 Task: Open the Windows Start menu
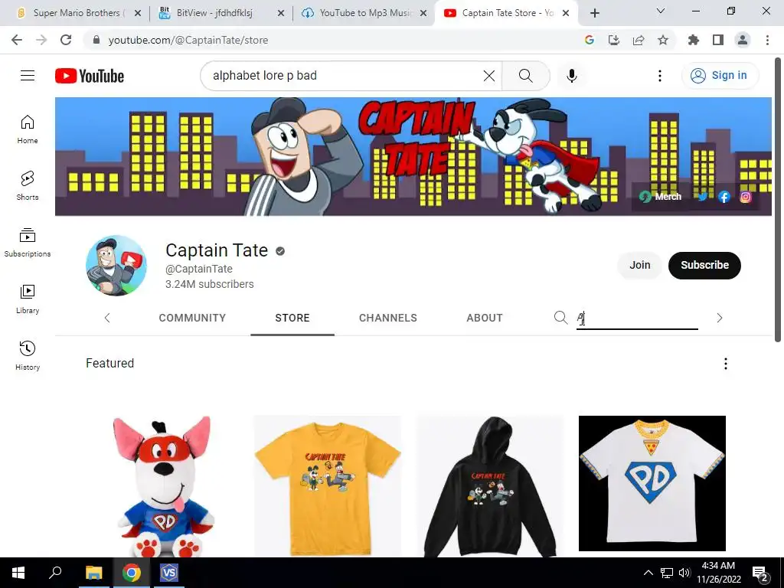pyautogui.click(x=18, y=573)
